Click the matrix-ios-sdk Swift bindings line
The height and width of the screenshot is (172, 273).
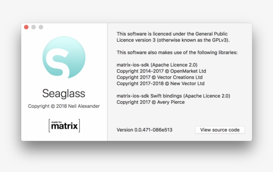[x=173, y=96]
